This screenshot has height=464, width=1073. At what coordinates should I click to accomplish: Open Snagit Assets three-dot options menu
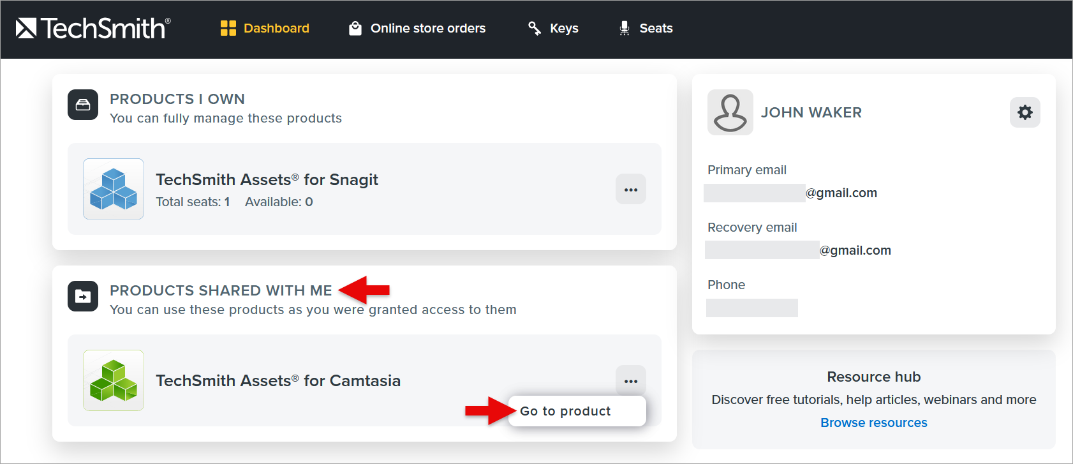point(631,190)
